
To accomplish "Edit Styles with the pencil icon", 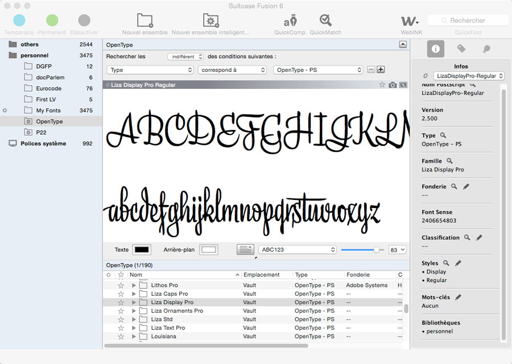I will pyautogui.click(x=458, y=263).
